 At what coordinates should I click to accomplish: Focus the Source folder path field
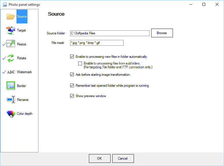[110, 33]
